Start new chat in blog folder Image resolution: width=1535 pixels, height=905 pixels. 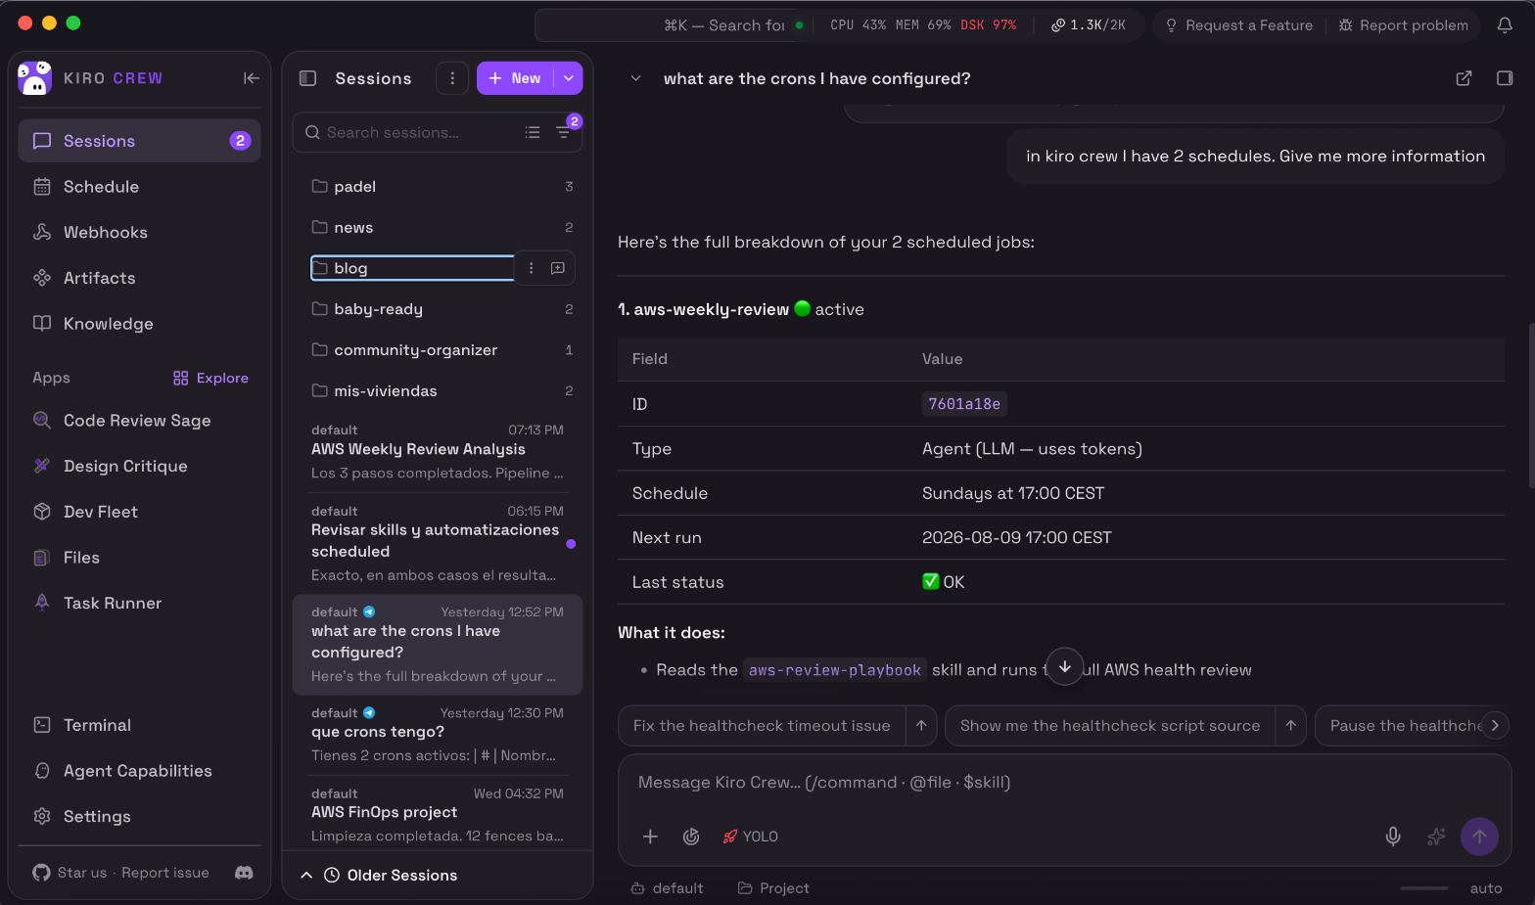(558, 268)
